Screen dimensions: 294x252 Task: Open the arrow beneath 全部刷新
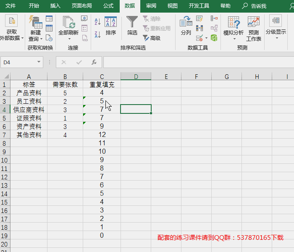pos(69,39)
